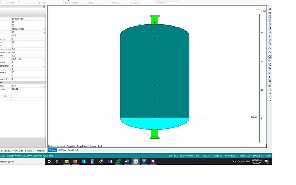Open the Load Cas... tab
This screenshot has width=296, height=185.
pyautogui.click(x=6, y=151)
